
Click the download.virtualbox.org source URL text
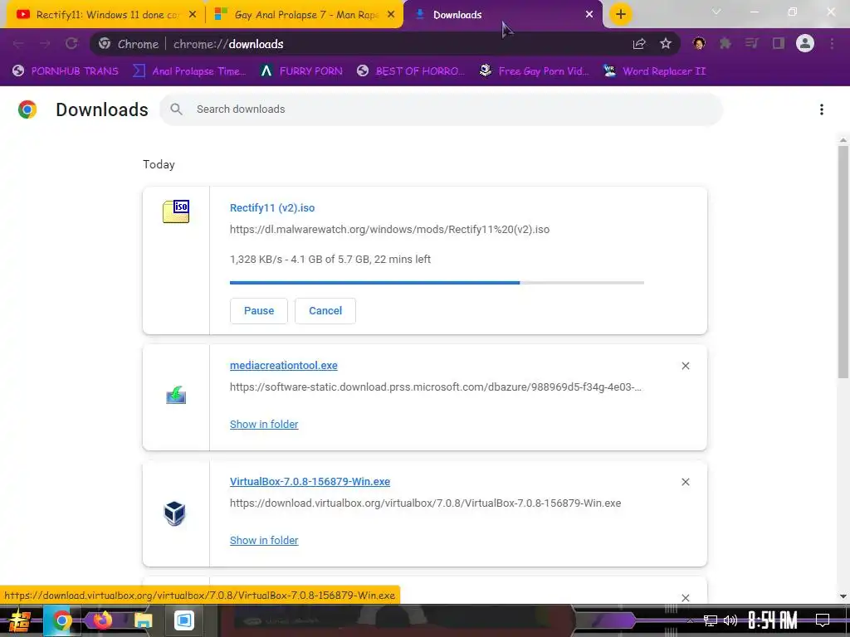pos(426,503)
